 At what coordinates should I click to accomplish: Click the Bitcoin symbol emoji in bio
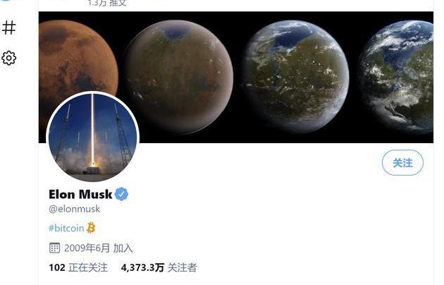coord(91,227)
